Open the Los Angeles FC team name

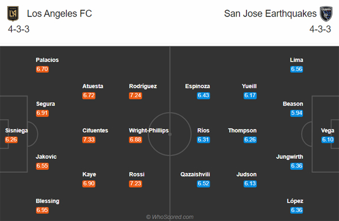click(59, 14)
